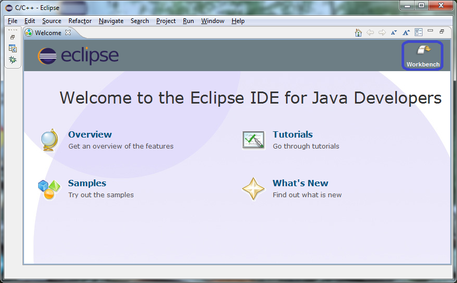Click the Samples colored shapes icon
Viewport: 457px width, 283px height.
point(49,189)
